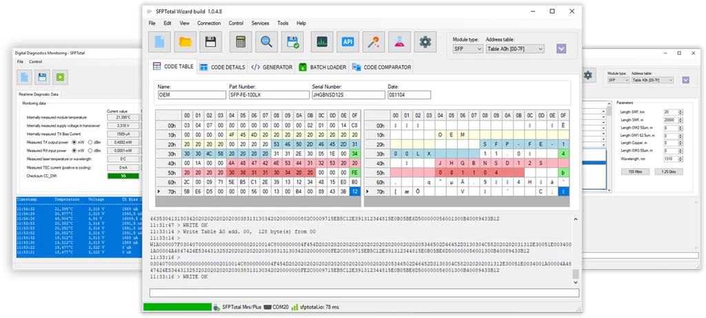Click the empty command input below the log
The image size is (706, 318).
(364, 293)
